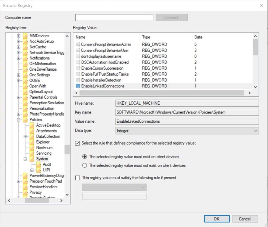
Task: Enable 'must satisfy the following rule' checkbox
Action: (77, 178)
